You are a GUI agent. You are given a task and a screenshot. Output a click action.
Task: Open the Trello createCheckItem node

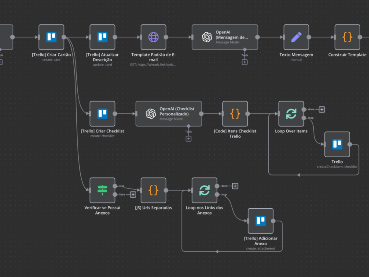tap(337, 144)
